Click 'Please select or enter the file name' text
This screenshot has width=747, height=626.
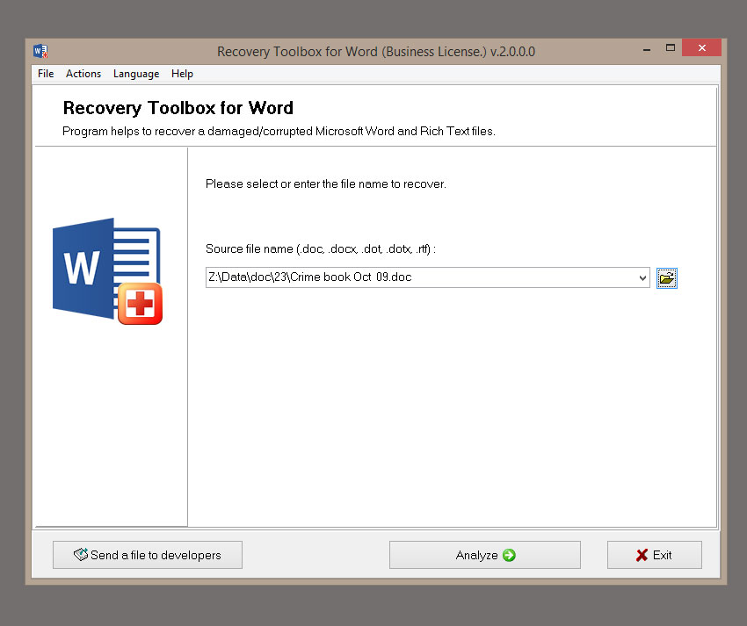click(x=326, y=183)
